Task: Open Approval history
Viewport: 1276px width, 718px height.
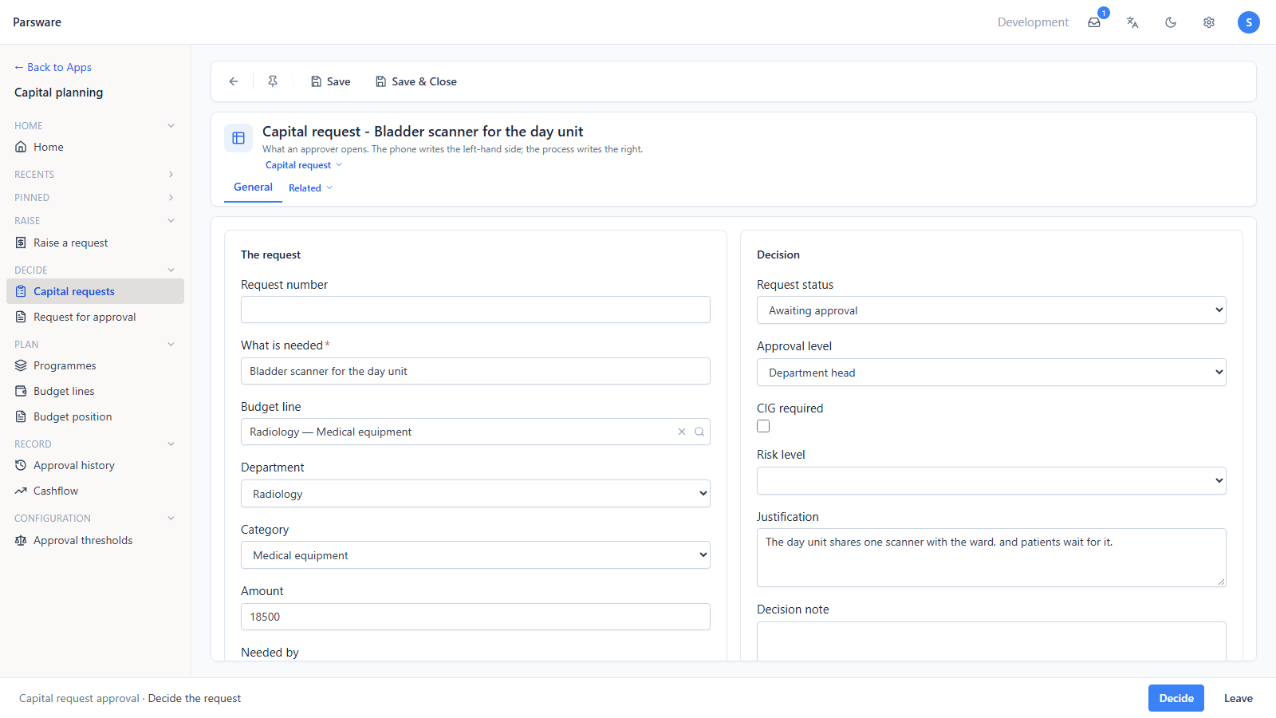Action: (95, 465)
